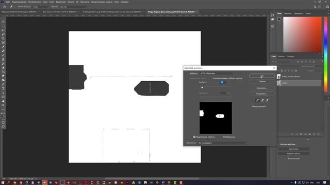Click the Fuzziness slider handle
This screenshot has height=185, width=330.
tap(202, 87)
